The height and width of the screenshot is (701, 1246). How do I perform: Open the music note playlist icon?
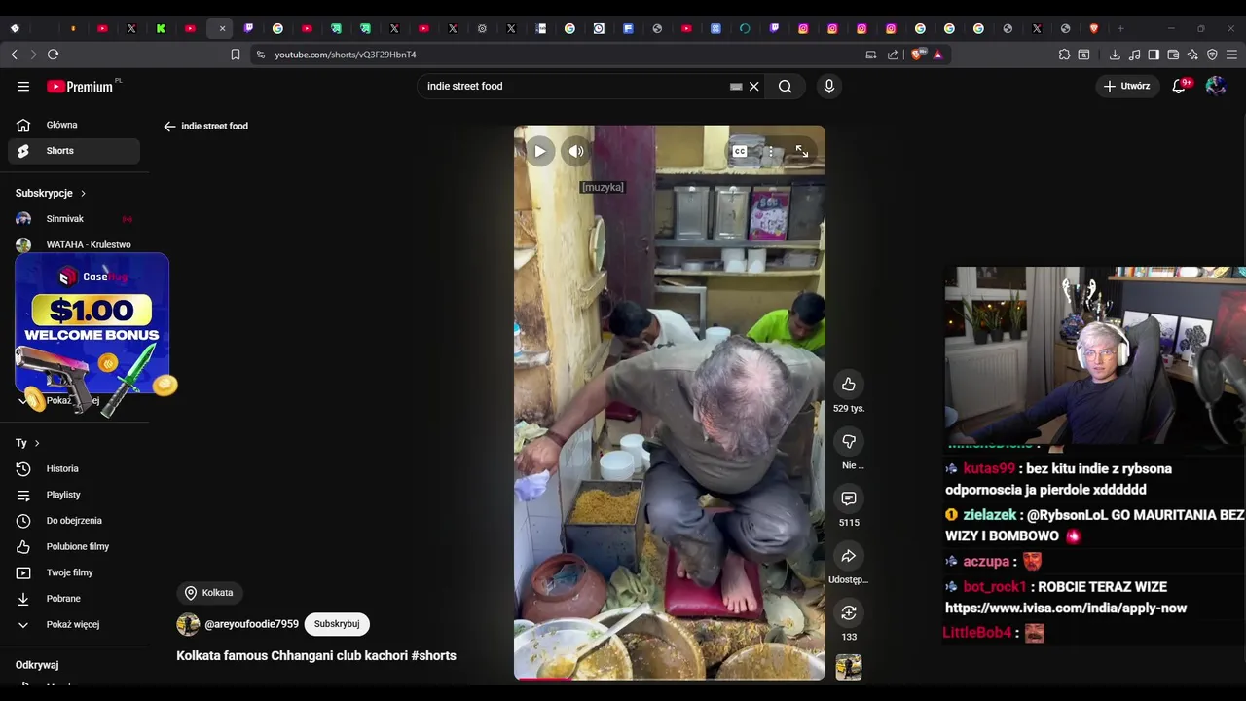click(x=1134, y=55)
